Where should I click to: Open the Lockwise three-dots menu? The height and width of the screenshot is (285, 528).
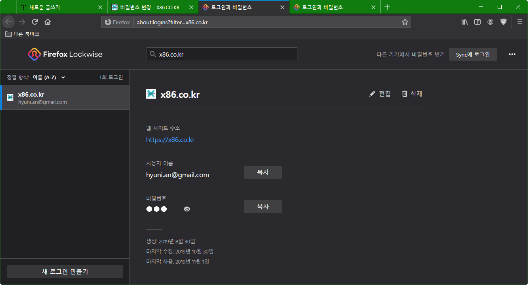[x=512, y=54]
